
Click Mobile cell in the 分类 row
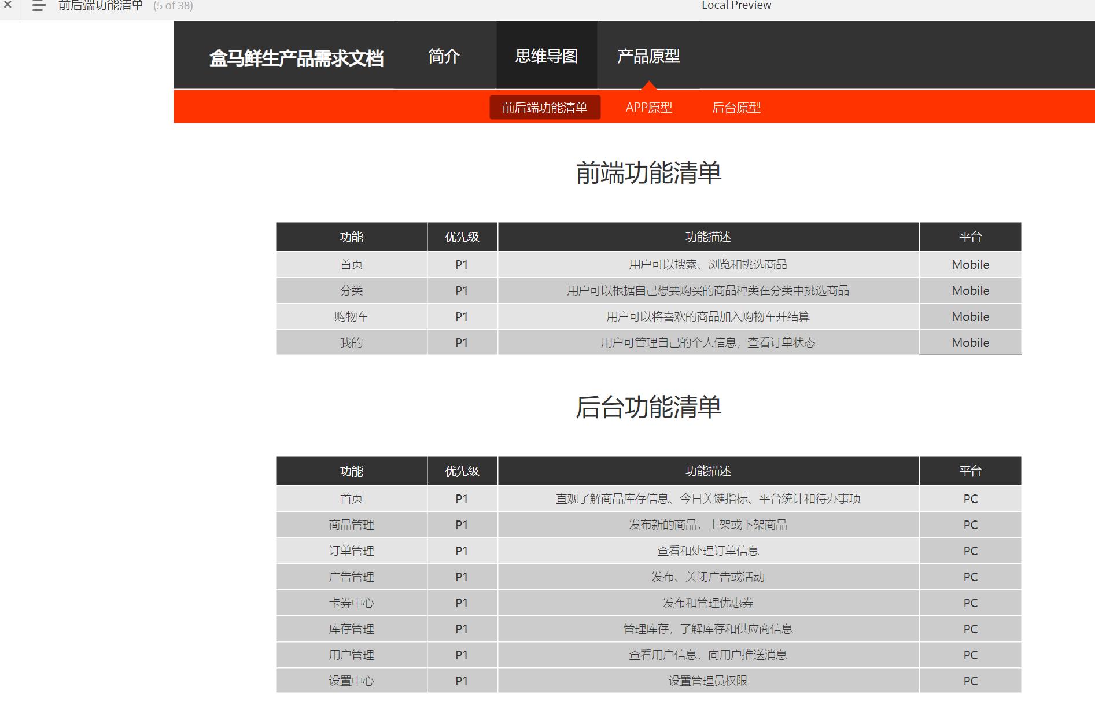tap(971, 291)
